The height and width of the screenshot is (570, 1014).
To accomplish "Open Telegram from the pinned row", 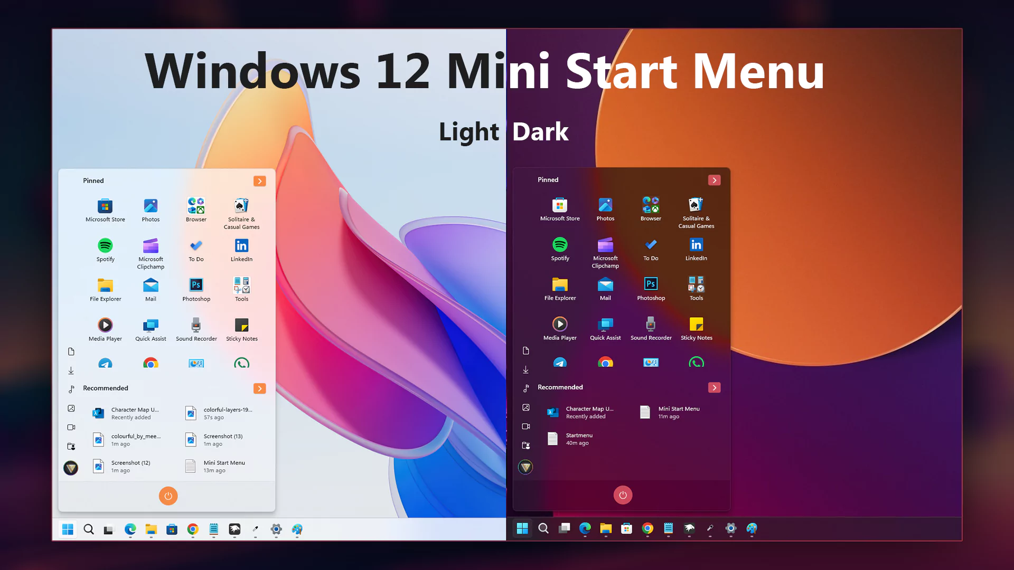I will pos(106,364).
